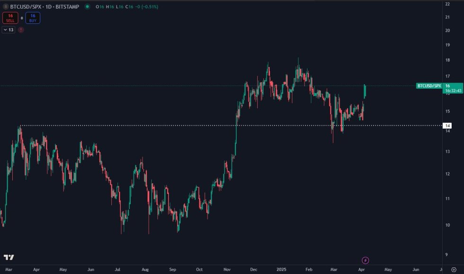Click the lightning bolt quick-trade icon
This screenshot has width=464, height=274.
tap(365, 260)
